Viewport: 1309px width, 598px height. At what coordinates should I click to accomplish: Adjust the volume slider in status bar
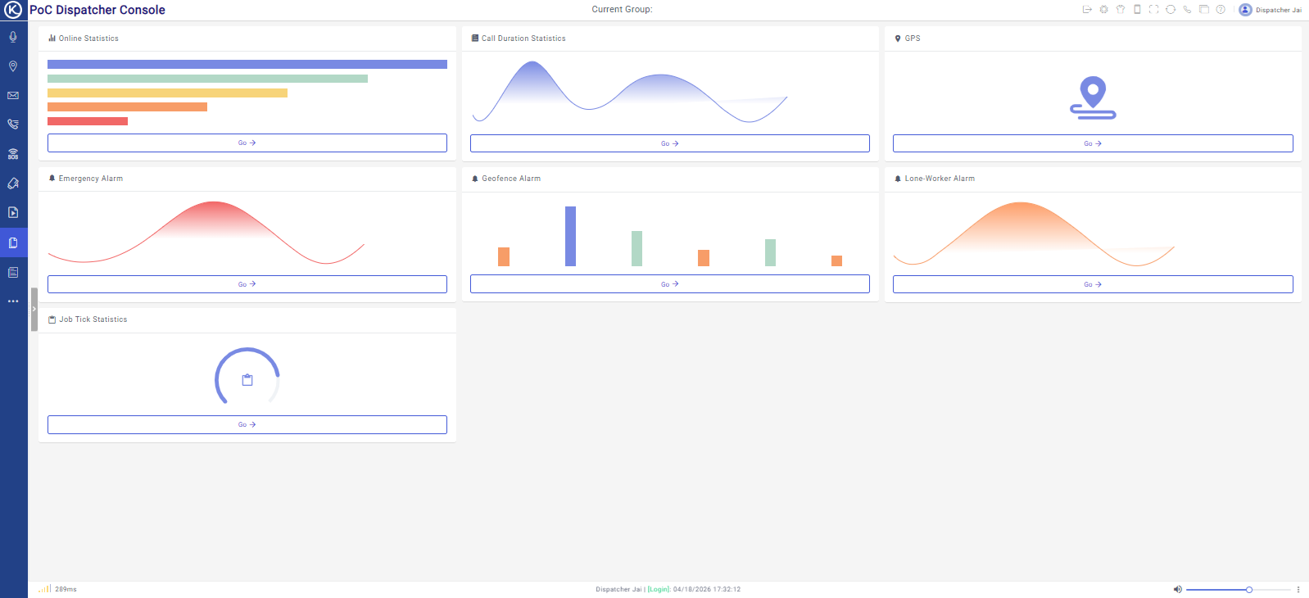pyautogui.click(x=1238, y=590)
